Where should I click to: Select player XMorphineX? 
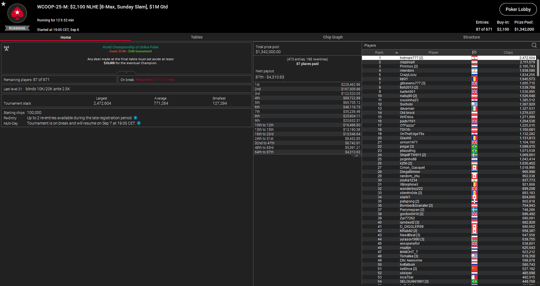tap(449, 184)
